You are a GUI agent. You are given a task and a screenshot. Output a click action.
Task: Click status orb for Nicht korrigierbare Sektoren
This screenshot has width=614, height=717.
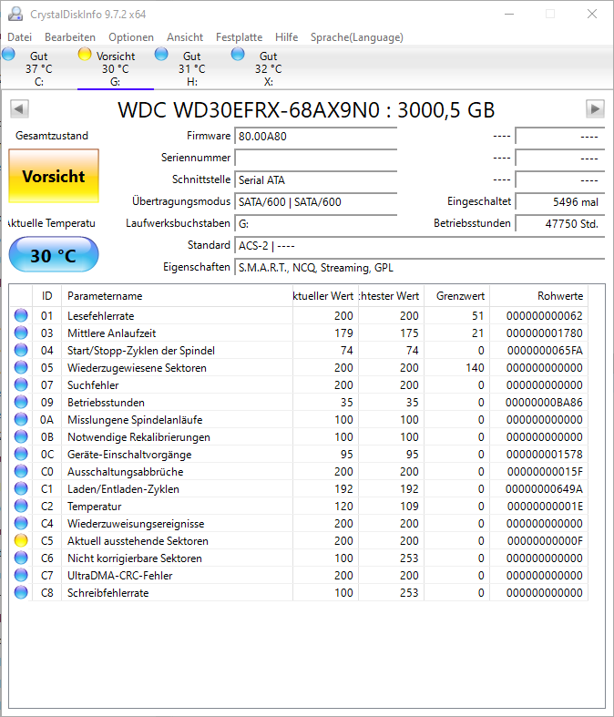[x=21, y=558]
